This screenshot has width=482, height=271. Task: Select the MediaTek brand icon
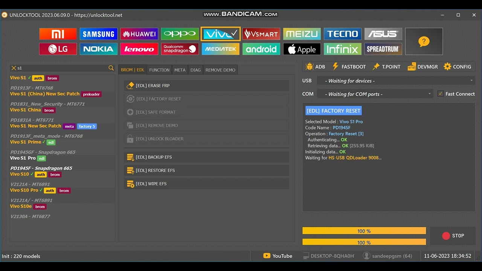221,49
